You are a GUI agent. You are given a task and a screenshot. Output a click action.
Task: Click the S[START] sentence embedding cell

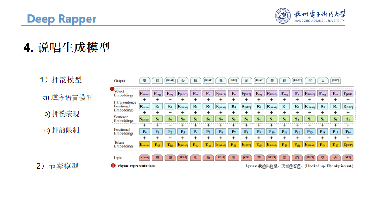click(145, 119)
